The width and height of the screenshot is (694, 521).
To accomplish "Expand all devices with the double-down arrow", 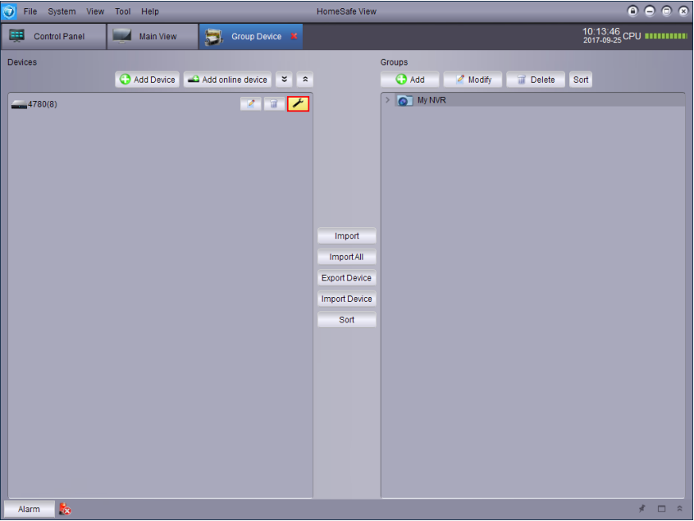I will (x=284, y=80).
